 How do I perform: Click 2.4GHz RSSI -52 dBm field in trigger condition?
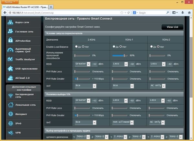(x=94, y=64)
